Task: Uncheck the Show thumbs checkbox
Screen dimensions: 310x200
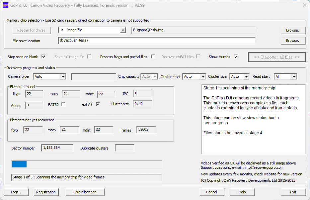Action: [x=236, y=57]
